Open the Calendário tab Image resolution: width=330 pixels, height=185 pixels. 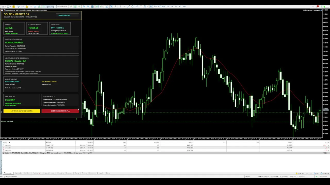(60, 173)
